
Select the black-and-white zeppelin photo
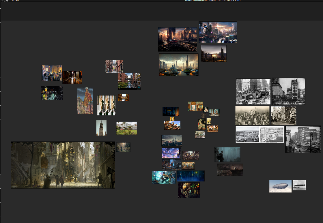point(299,185)
